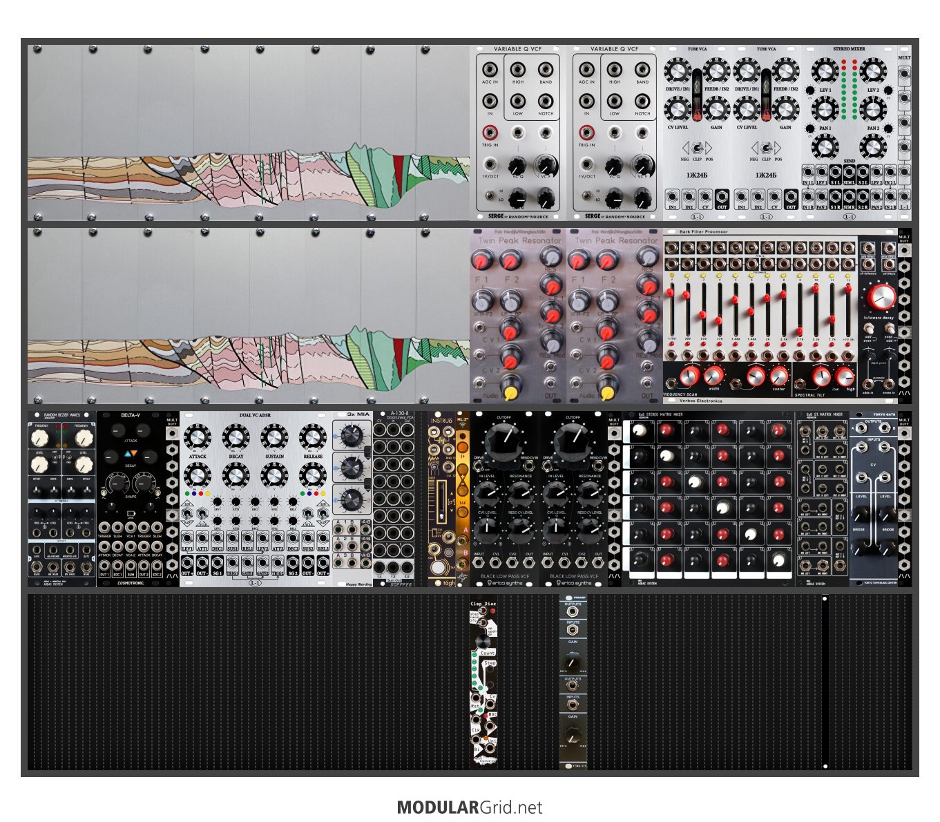The image size is (940, 822).
Task: Toggle NEG CLIP POS switch on right Tube VCA
Action: (766, 148)
